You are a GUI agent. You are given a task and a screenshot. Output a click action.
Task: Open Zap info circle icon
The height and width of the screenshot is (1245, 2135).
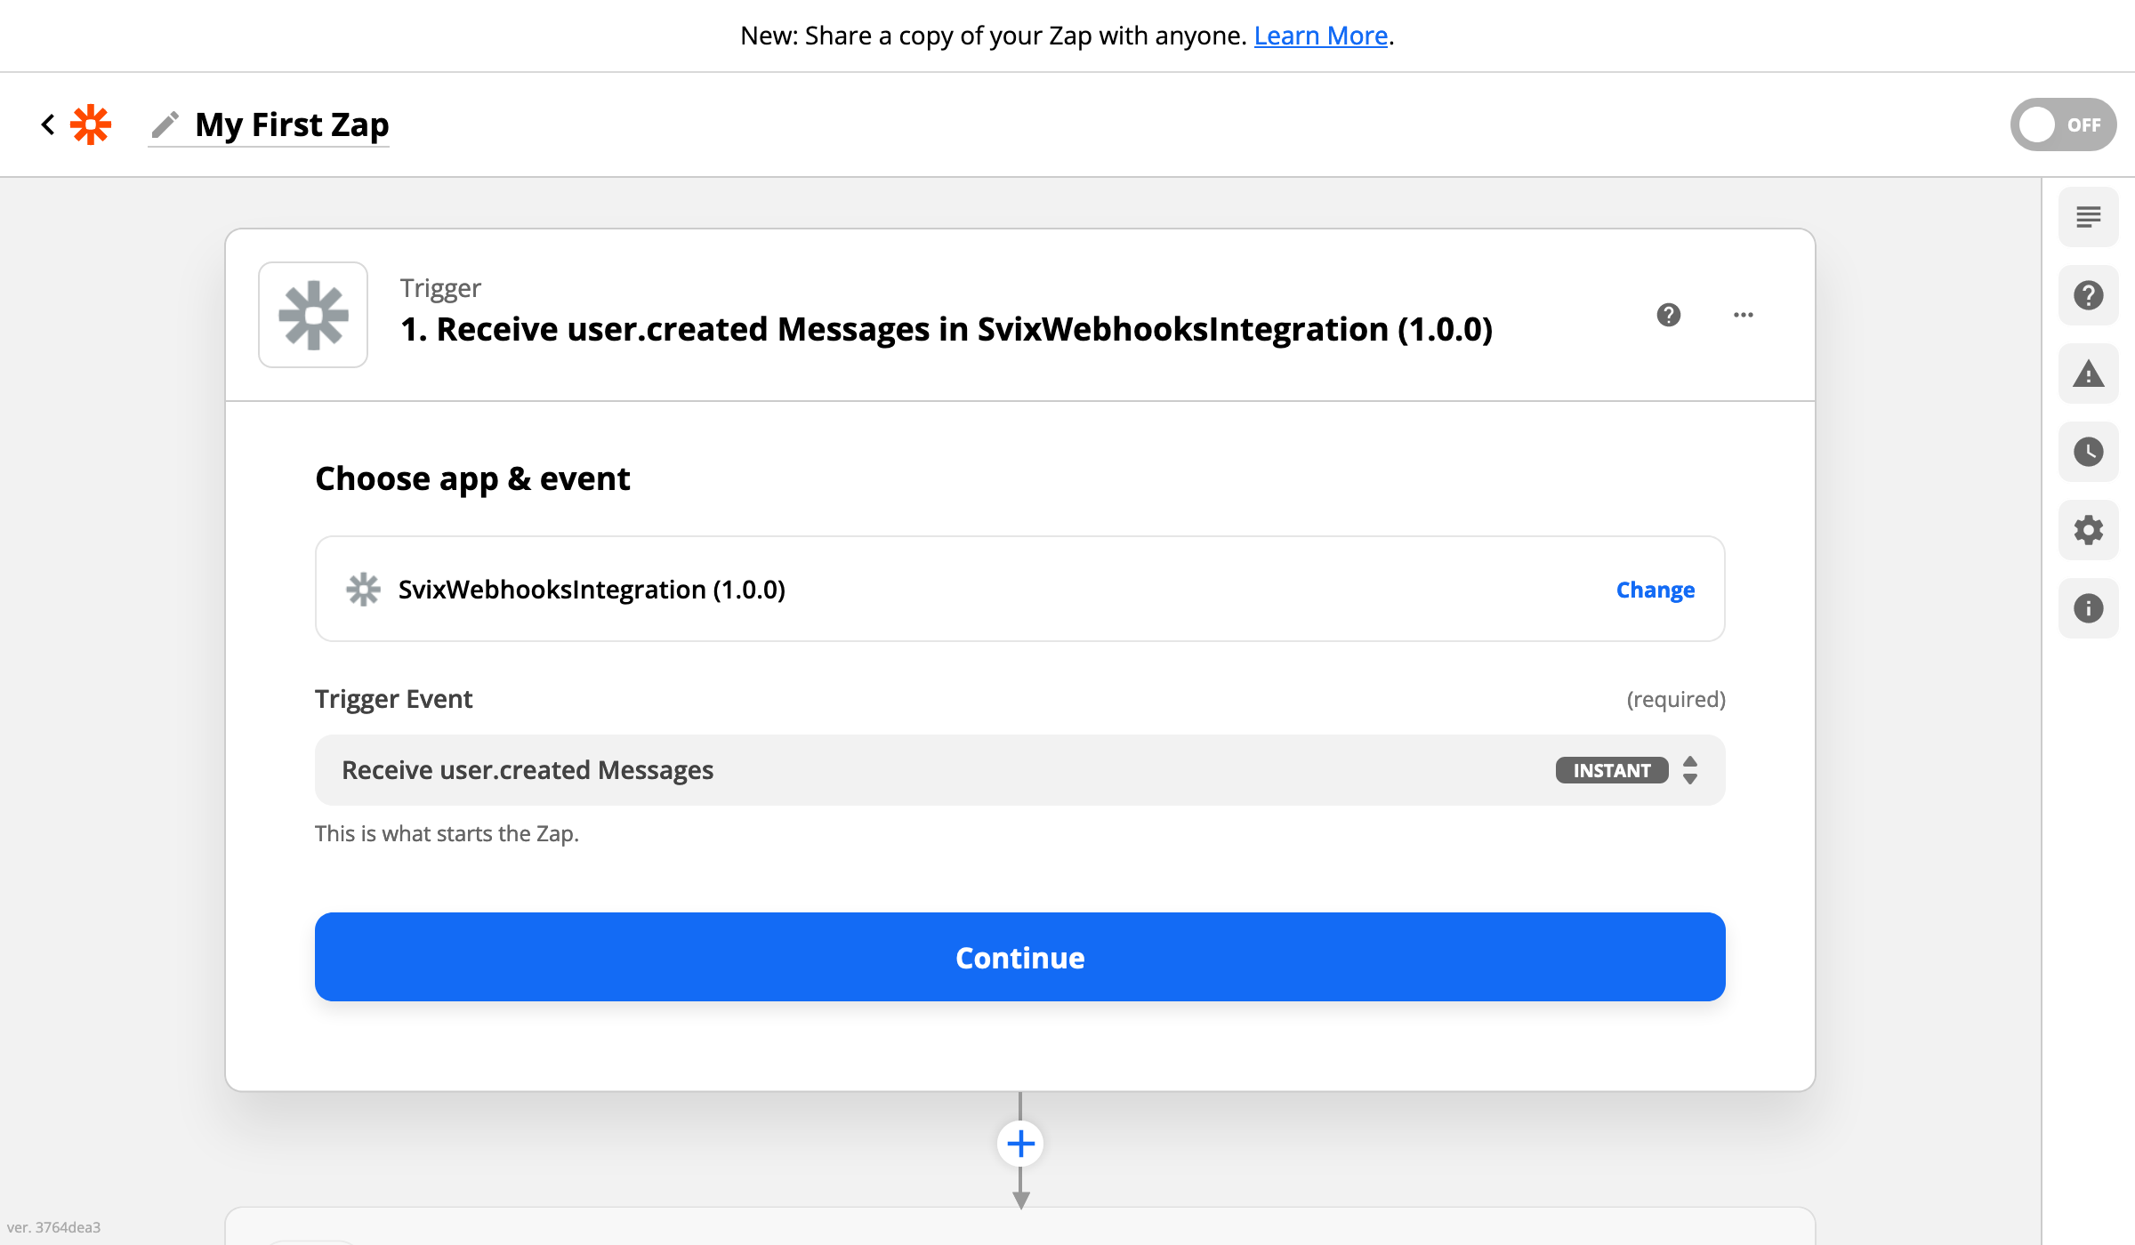pyautogui.click(x=2088, y=608)
